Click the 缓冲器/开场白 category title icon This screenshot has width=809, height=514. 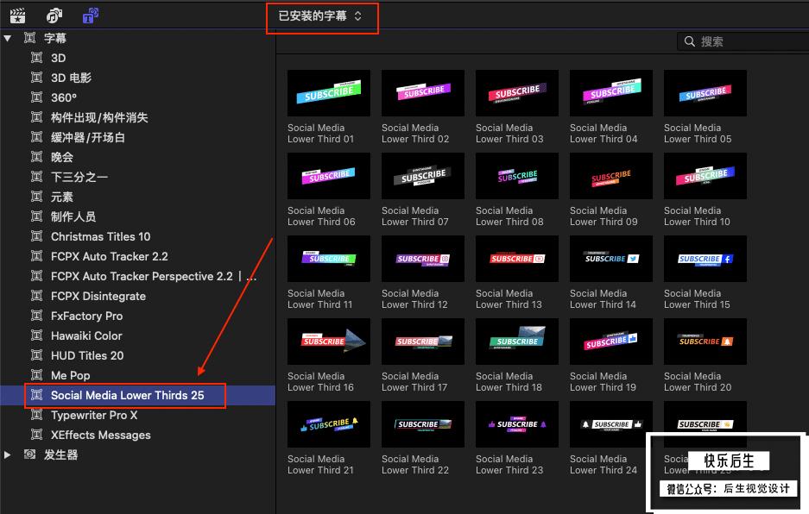point(36,136)
